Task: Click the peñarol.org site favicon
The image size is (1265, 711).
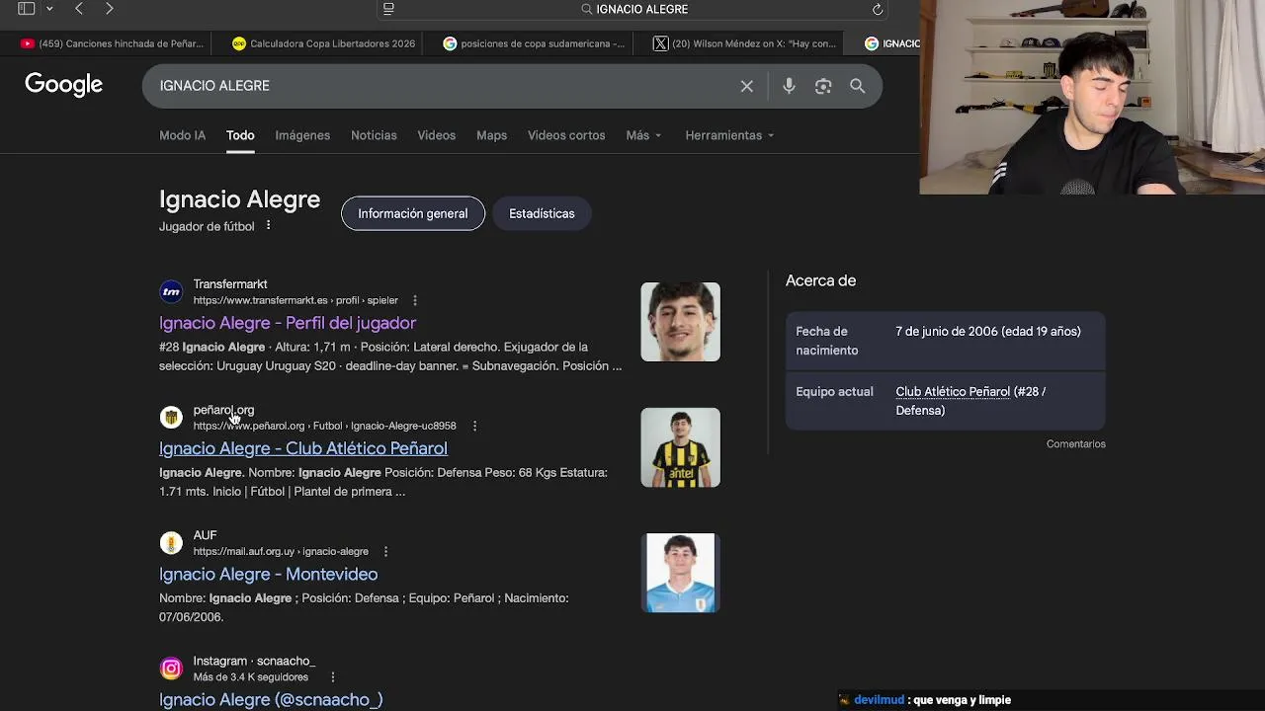Action: click(171, 417)
